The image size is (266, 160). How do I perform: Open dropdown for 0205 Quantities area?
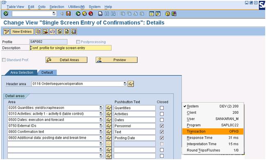(x=101, y=108)
